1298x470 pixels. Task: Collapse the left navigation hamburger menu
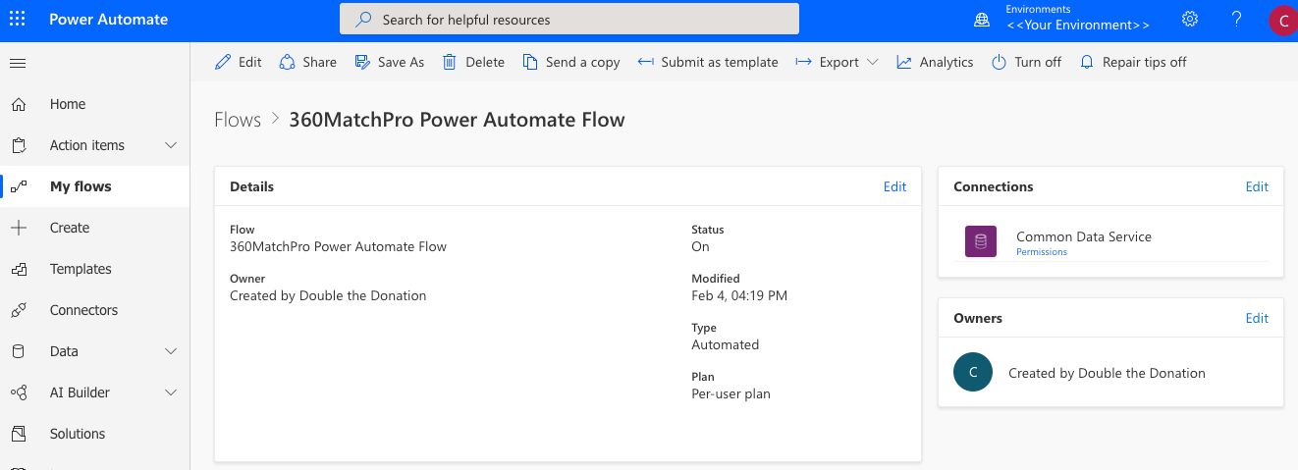point(18,63)
